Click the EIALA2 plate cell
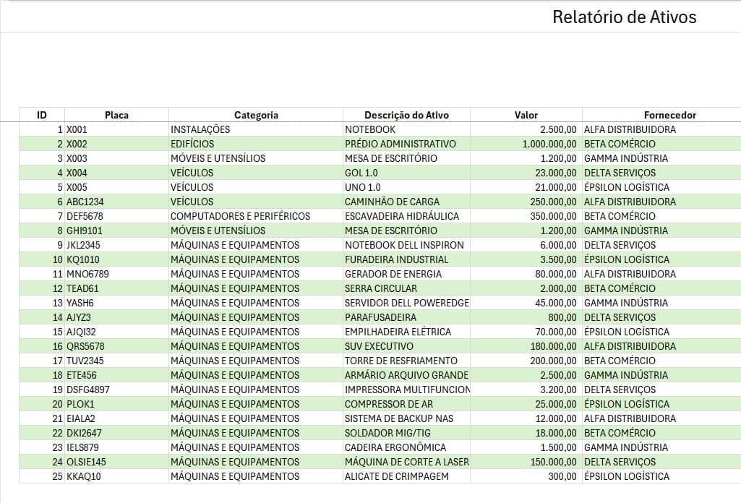The width and height of the screenshot is (741, 503). point(116,418)
